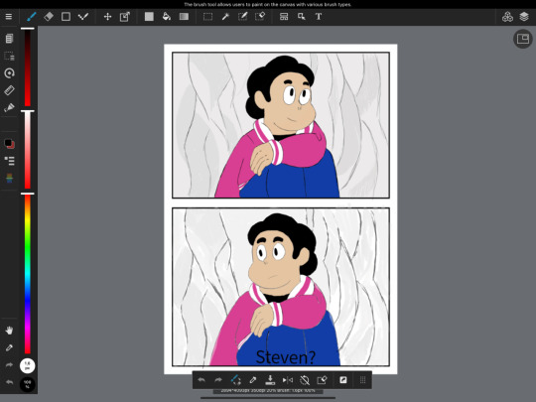536x402 pixels.
Task: Click the canvas info status text
Action: click(x=268, y=391)
